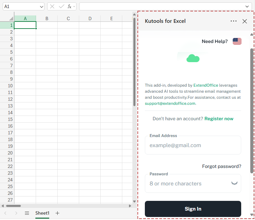Focus the Email Address field
255x220 pixels.
193,145
